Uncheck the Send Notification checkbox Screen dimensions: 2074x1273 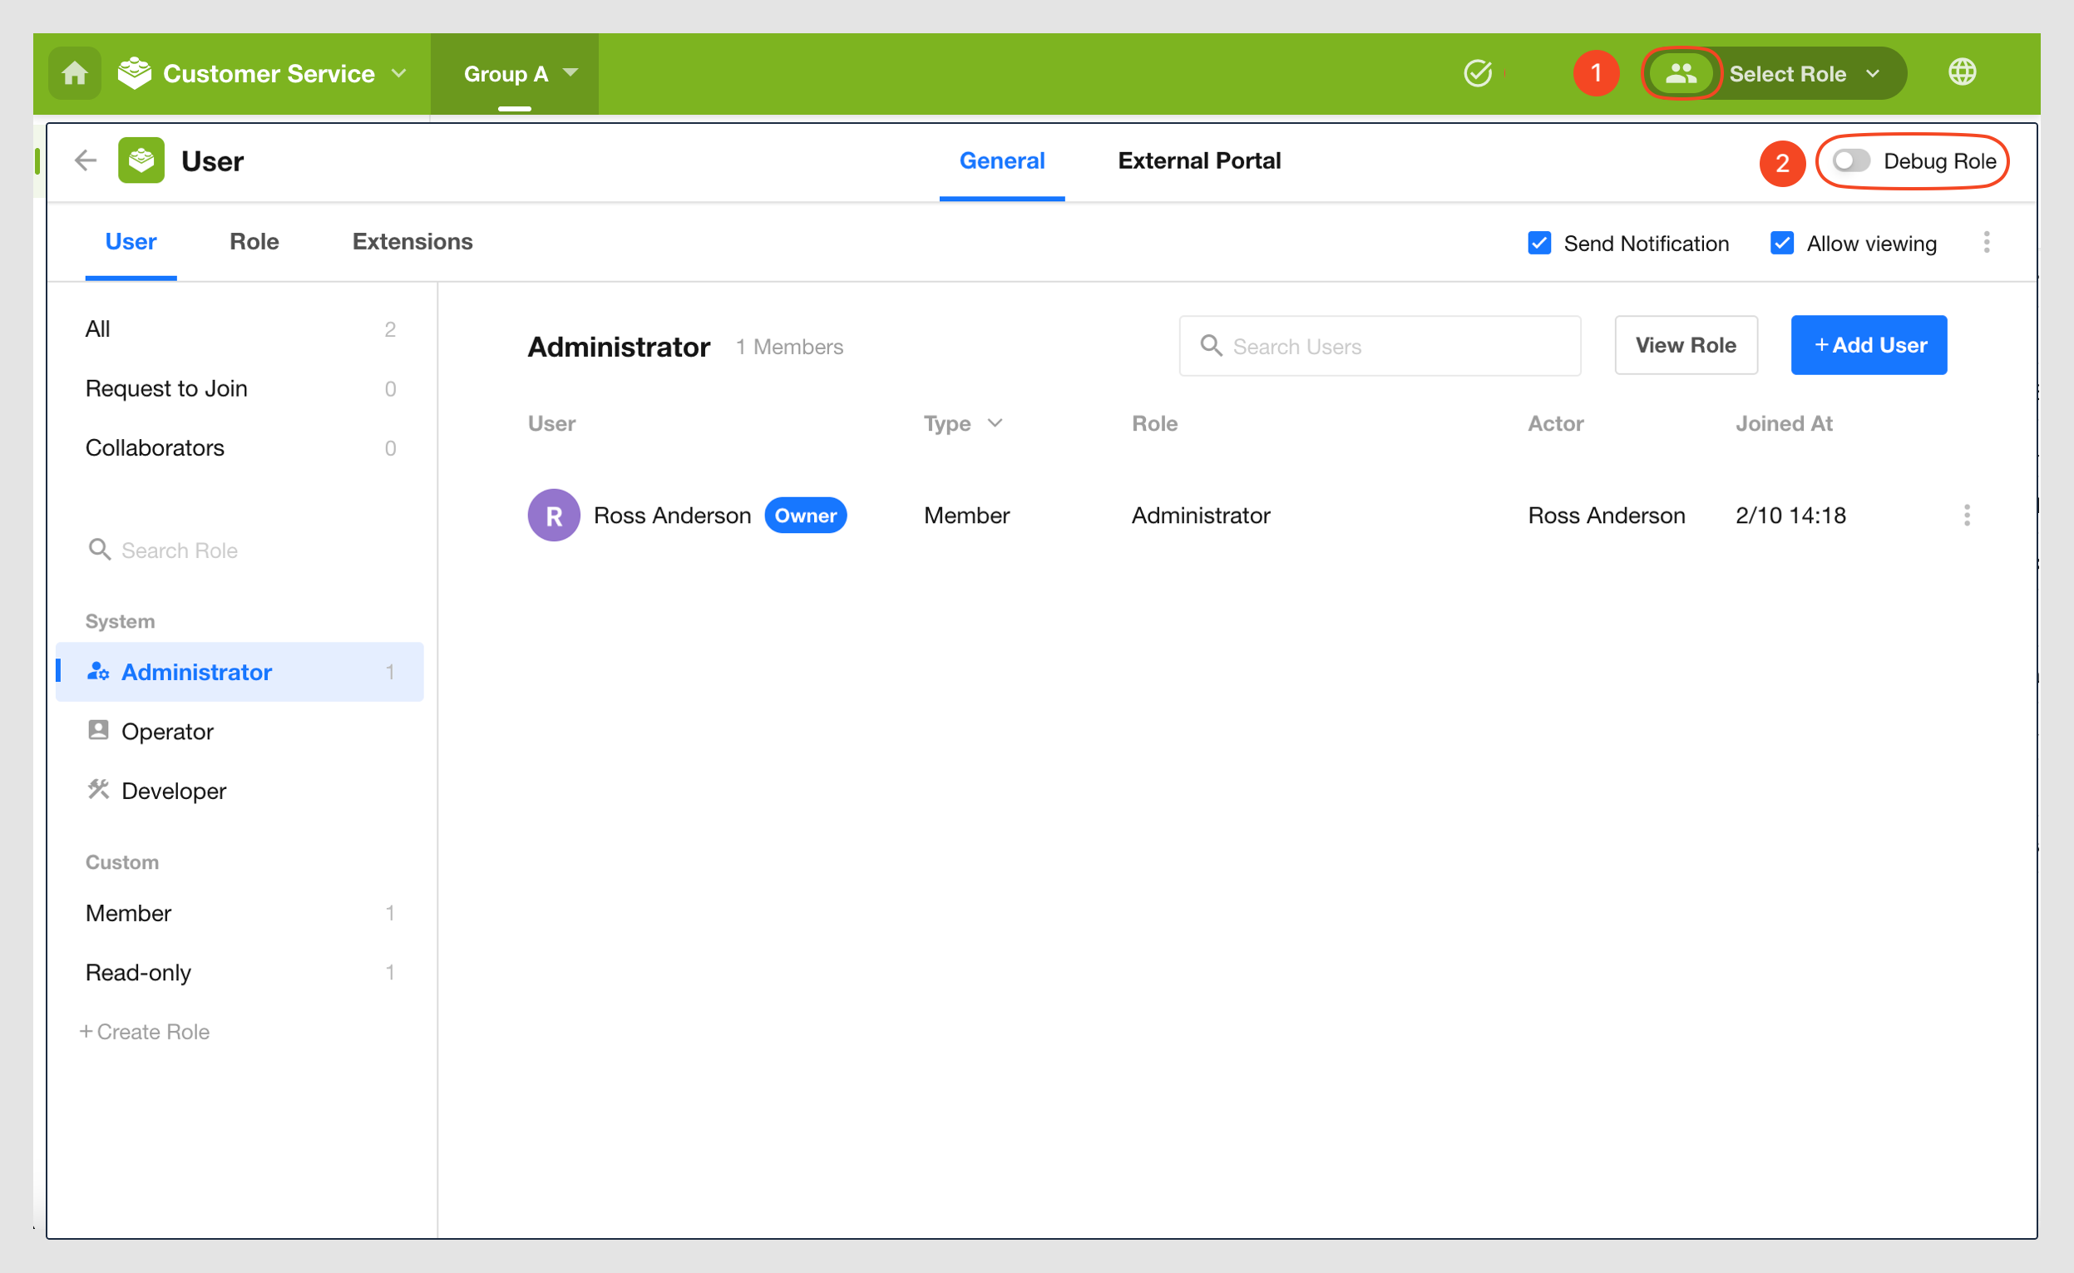click(1539, 243)
